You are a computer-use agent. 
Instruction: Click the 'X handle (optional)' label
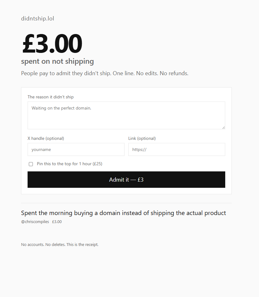click(x=46, y=139)
